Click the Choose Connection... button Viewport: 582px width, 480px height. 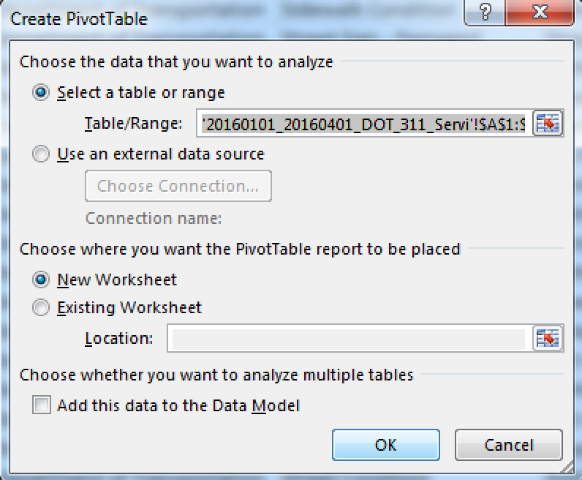tap(178, 186)
